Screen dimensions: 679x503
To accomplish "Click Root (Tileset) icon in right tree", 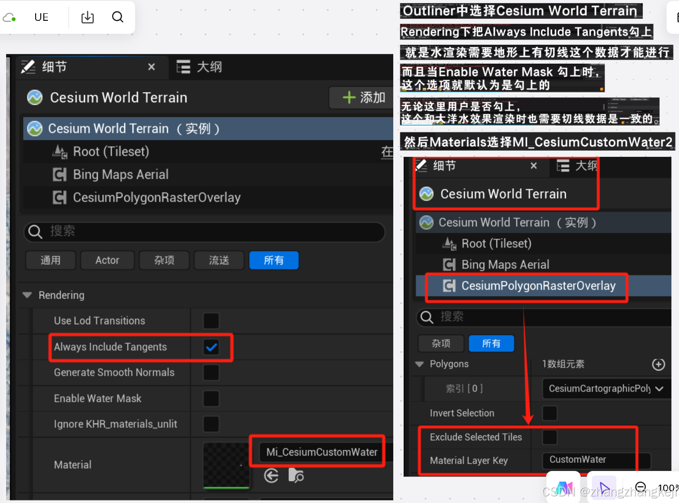I will pos(449,244).
